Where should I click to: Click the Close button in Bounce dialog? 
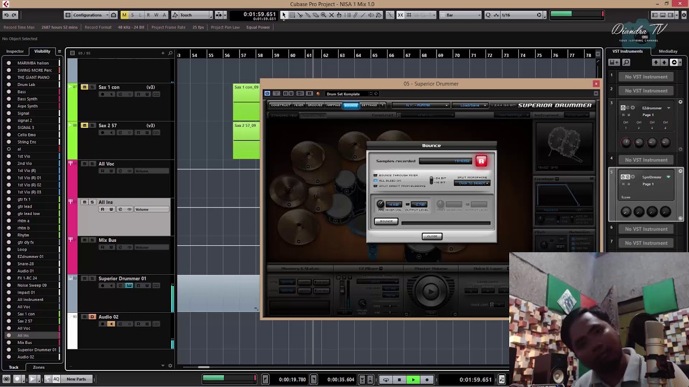click(x=432, y=236)
